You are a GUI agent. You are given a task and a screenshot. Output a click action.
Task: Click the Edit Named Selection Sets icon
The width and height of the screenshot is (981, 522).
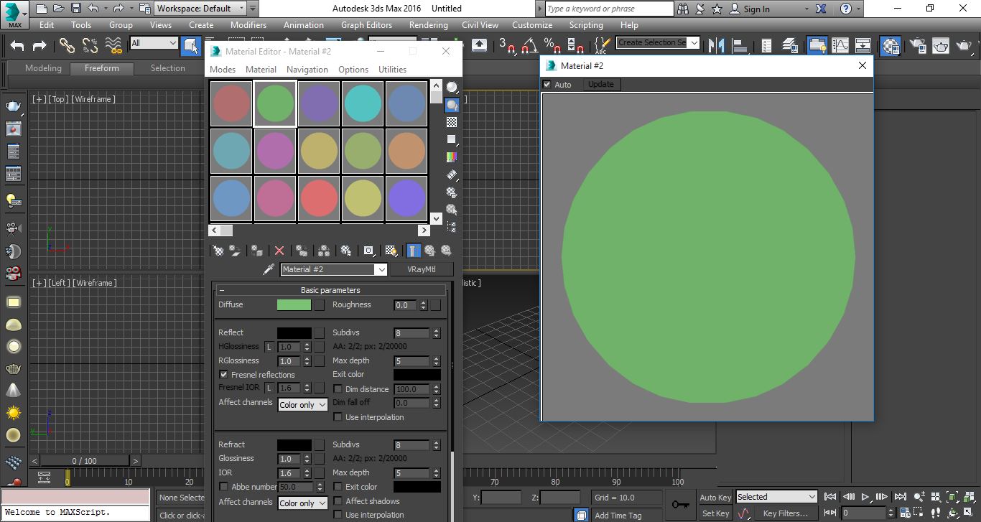click(602, 46)
